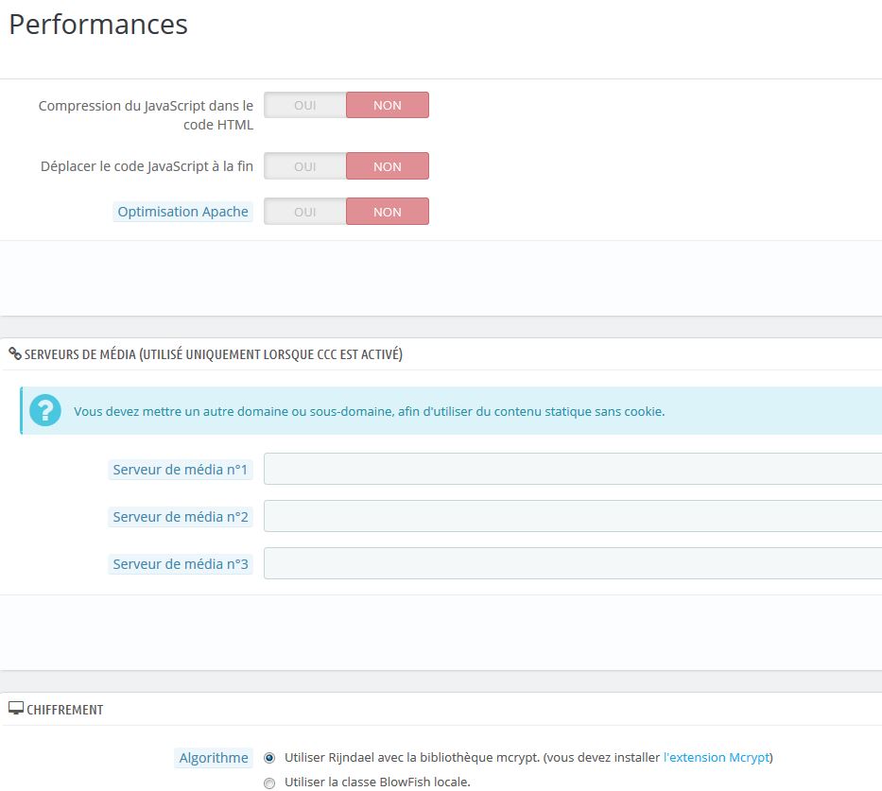Viewport: 882px width, 791px height.
Task: Select BlowFish locale class radio button
Action: 270,782
